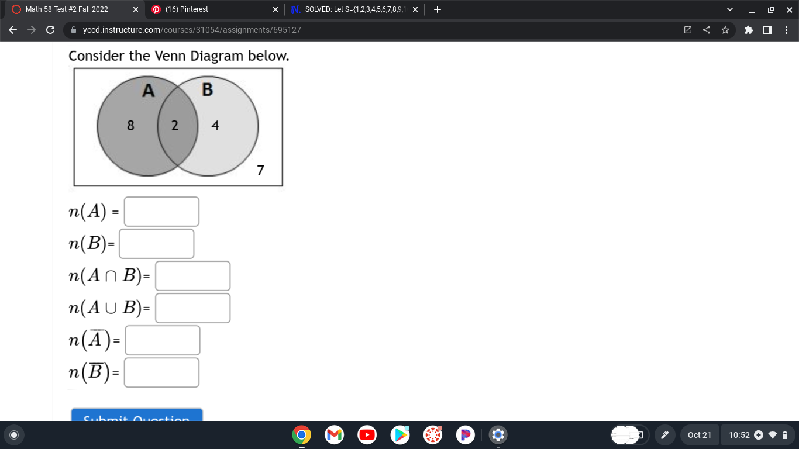Navigate back with the back arrow
799x449 pixels.
(x=12, y=30)
